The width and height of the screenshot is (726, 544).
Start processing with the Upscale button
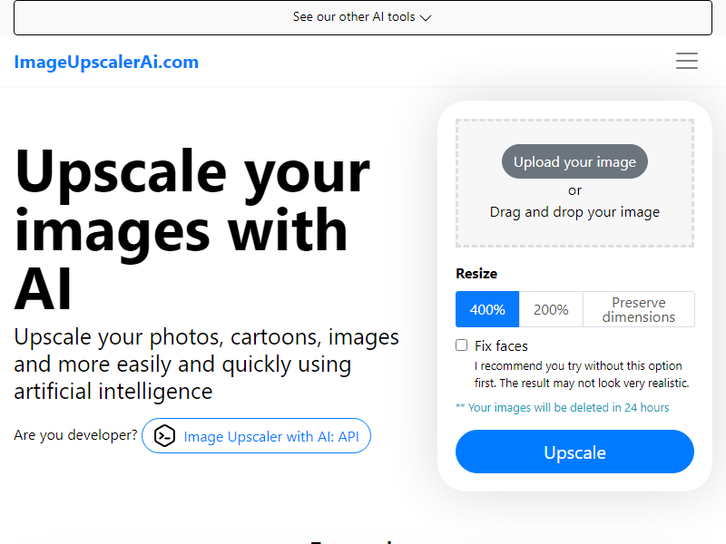coord(574,452)
